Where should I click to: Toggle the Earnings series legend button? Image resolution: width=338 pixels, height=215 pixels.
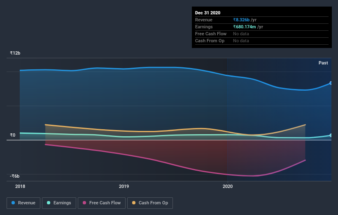pos(59,203)
